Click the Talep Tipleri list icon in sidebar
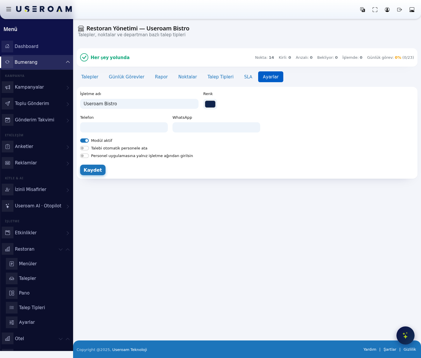This screenshot has width=421, height=358. (12, 308)
